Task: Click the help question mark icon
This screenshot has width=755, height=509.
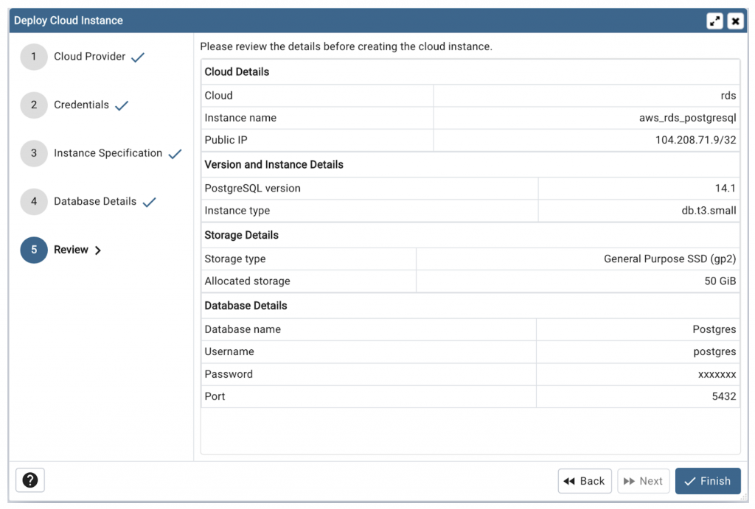Action: pyautogui.click(x=29, y=480)
